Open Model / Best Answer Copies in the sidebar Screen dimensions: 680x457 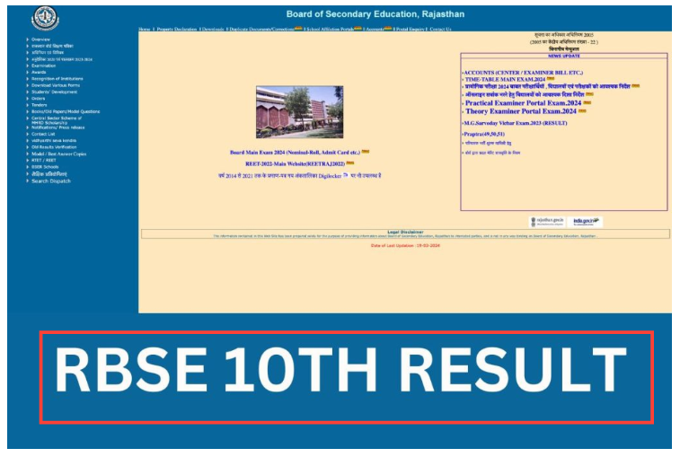(x=59, y=154)
